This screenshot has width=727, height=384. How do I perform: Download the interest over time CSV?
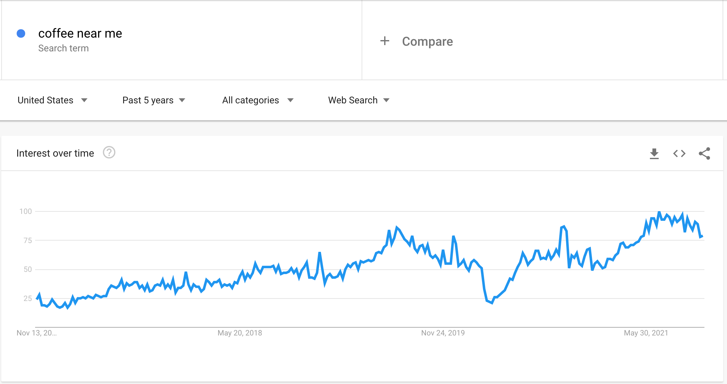[x=654, y=153]
